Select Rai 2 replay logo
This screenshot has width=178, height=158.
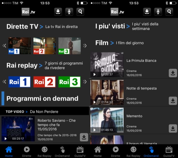(44, 82)
